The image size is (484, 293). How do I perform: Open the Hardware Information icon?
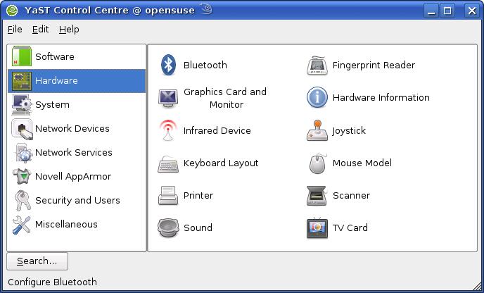tap(317, 98)
